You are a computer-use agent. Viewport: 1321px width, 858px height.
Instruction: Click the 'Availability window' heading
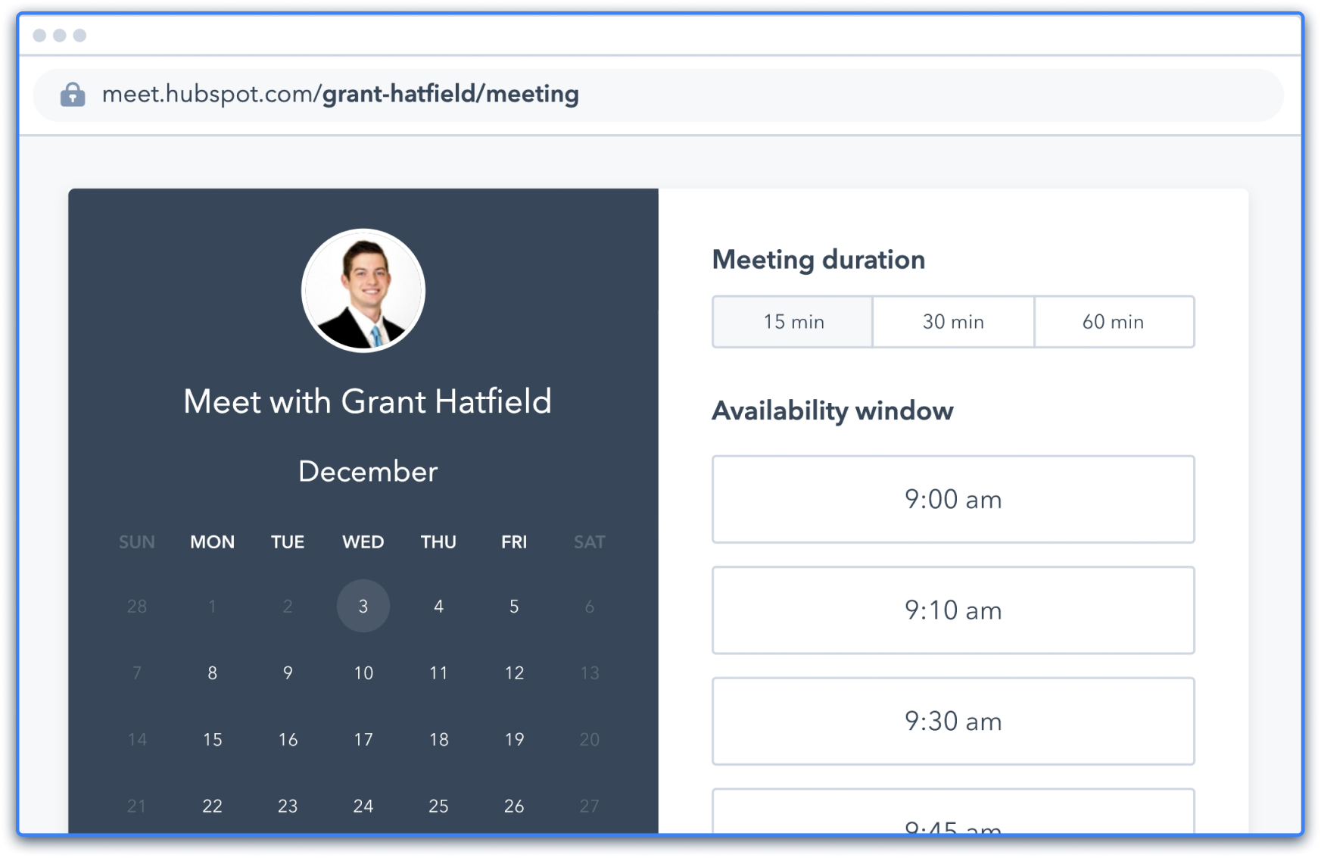833,410
